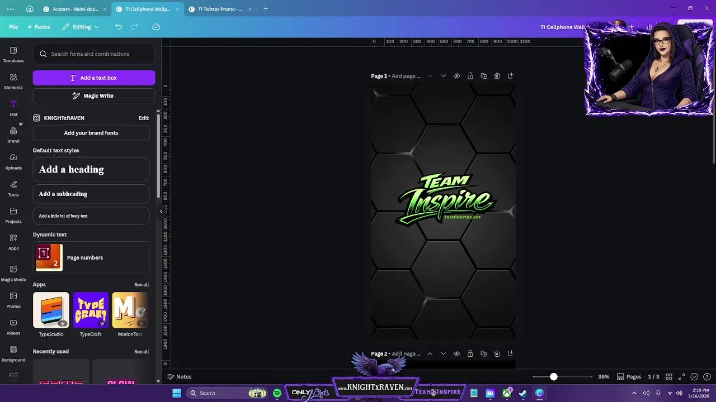Open the Templates sidebar panel
The width and height of the screenshot is (716, 402).
click(13, 54)
